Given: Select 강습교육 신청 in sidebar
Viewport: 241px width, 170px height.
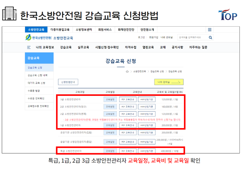Looking at the screenshot, I should coord(39,68).
